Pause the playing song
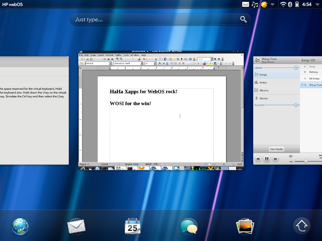Viewport: 322px width, 241px height. pos(267,159)
